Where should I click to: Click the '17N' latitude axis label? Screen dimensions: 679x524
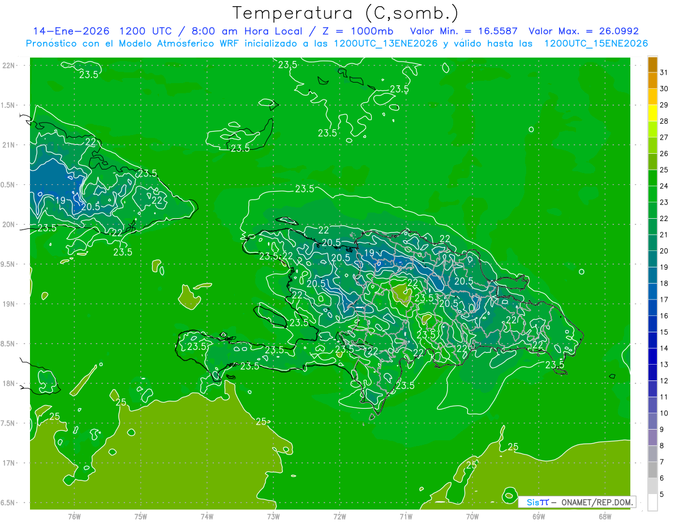[10, 464]
